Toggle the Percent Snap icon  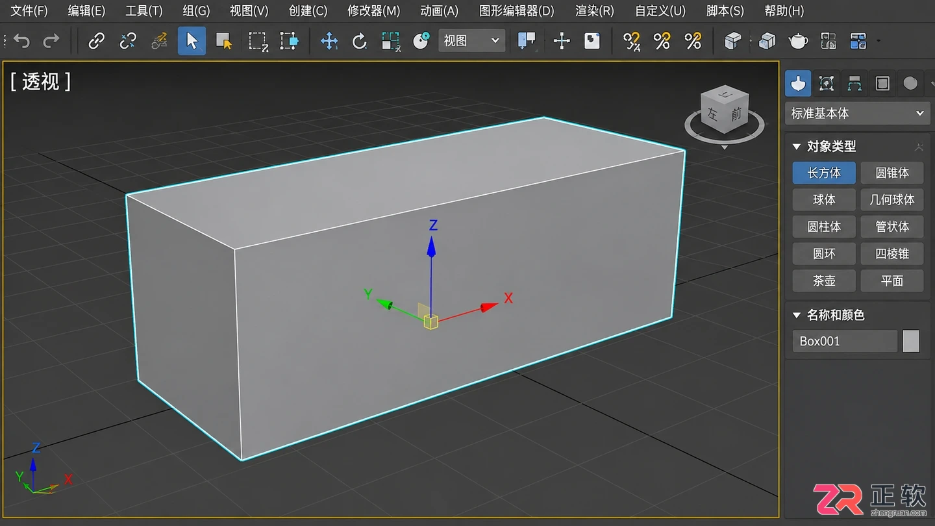pos(693,41)
